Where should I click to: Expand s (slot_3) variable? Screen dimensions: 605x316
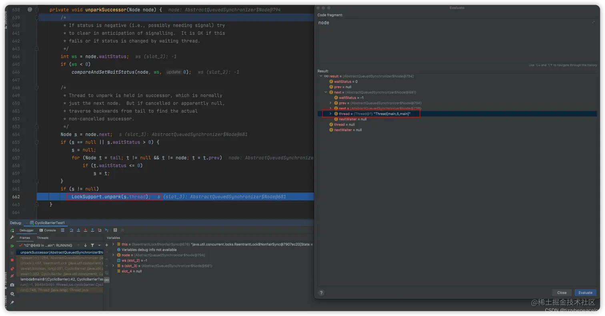pyautogui.click(x=113, y=266)
